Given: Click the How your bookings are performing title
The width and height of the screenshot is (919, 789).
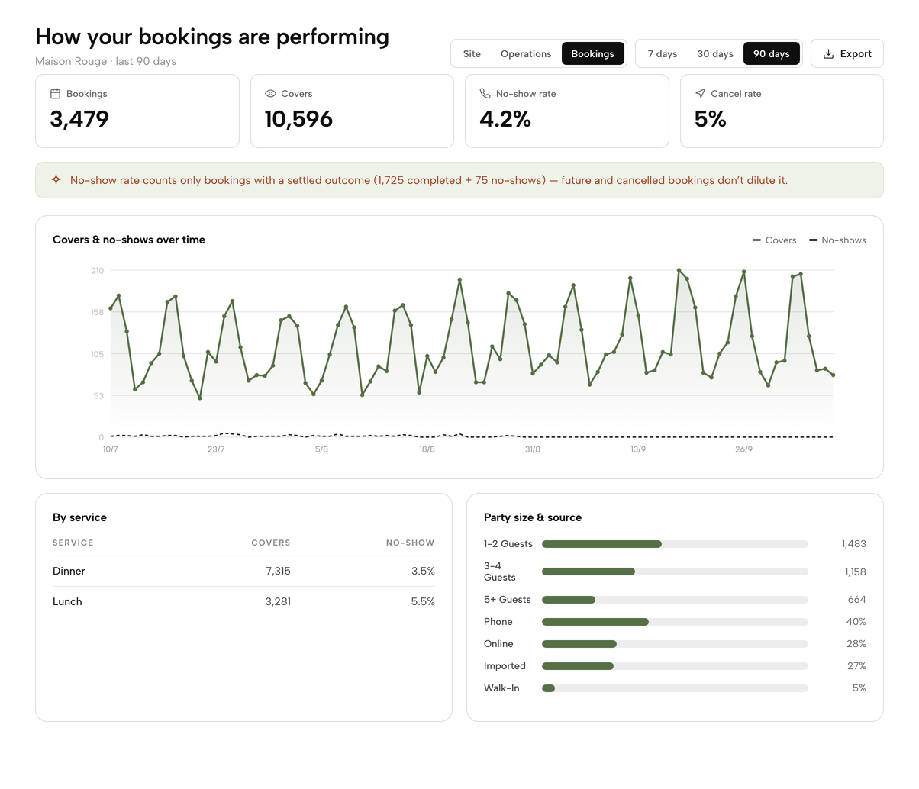Looking at the screenshot, I should (212, 37).
